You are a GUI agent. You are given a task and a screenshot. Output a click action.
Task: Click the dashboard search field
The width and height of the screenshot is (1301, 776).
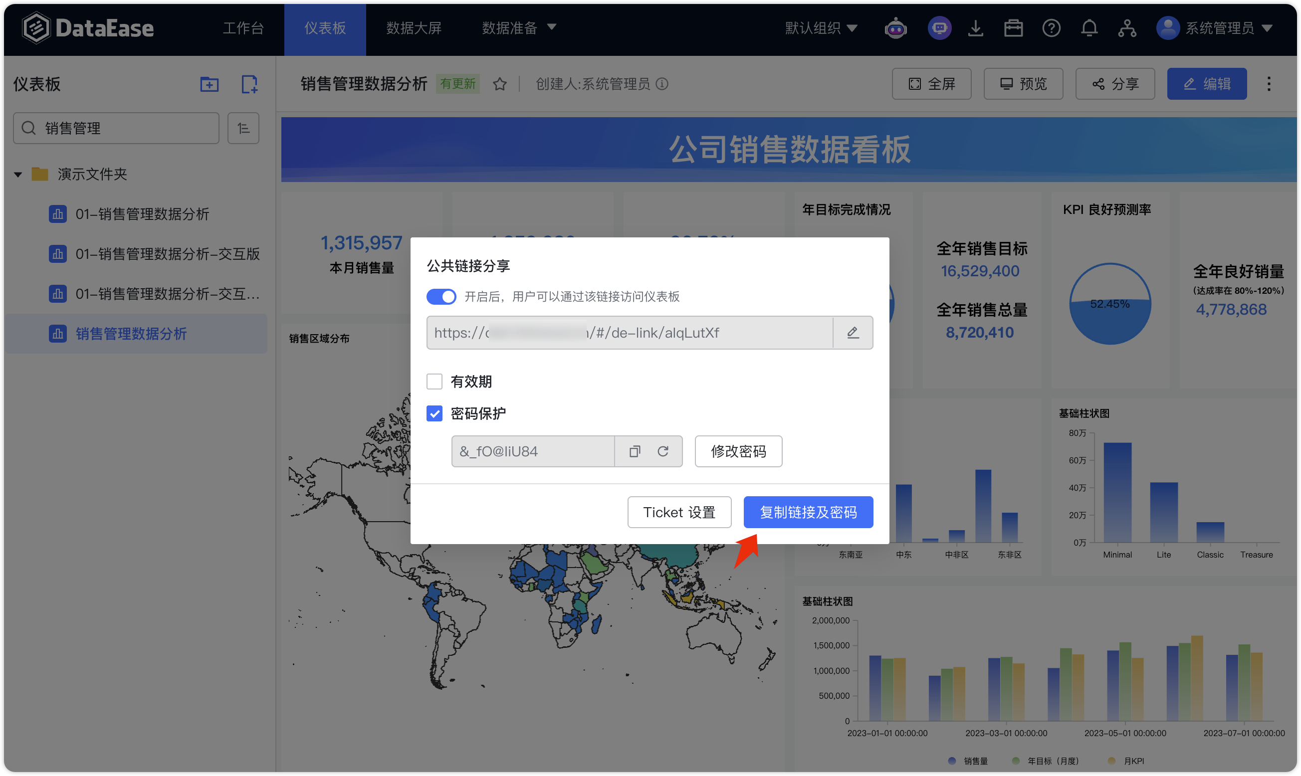[116, 128]
